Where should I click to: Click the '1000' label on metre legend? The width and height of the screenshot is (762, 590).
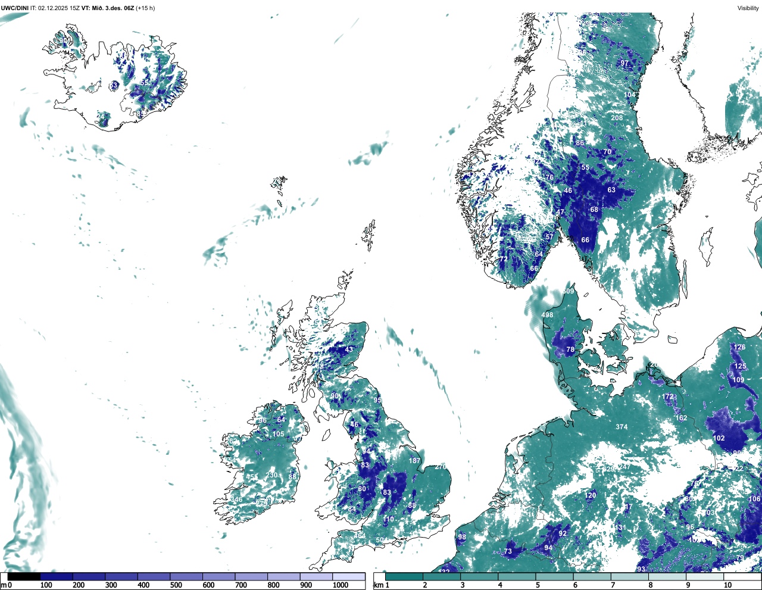click(341, 585)
